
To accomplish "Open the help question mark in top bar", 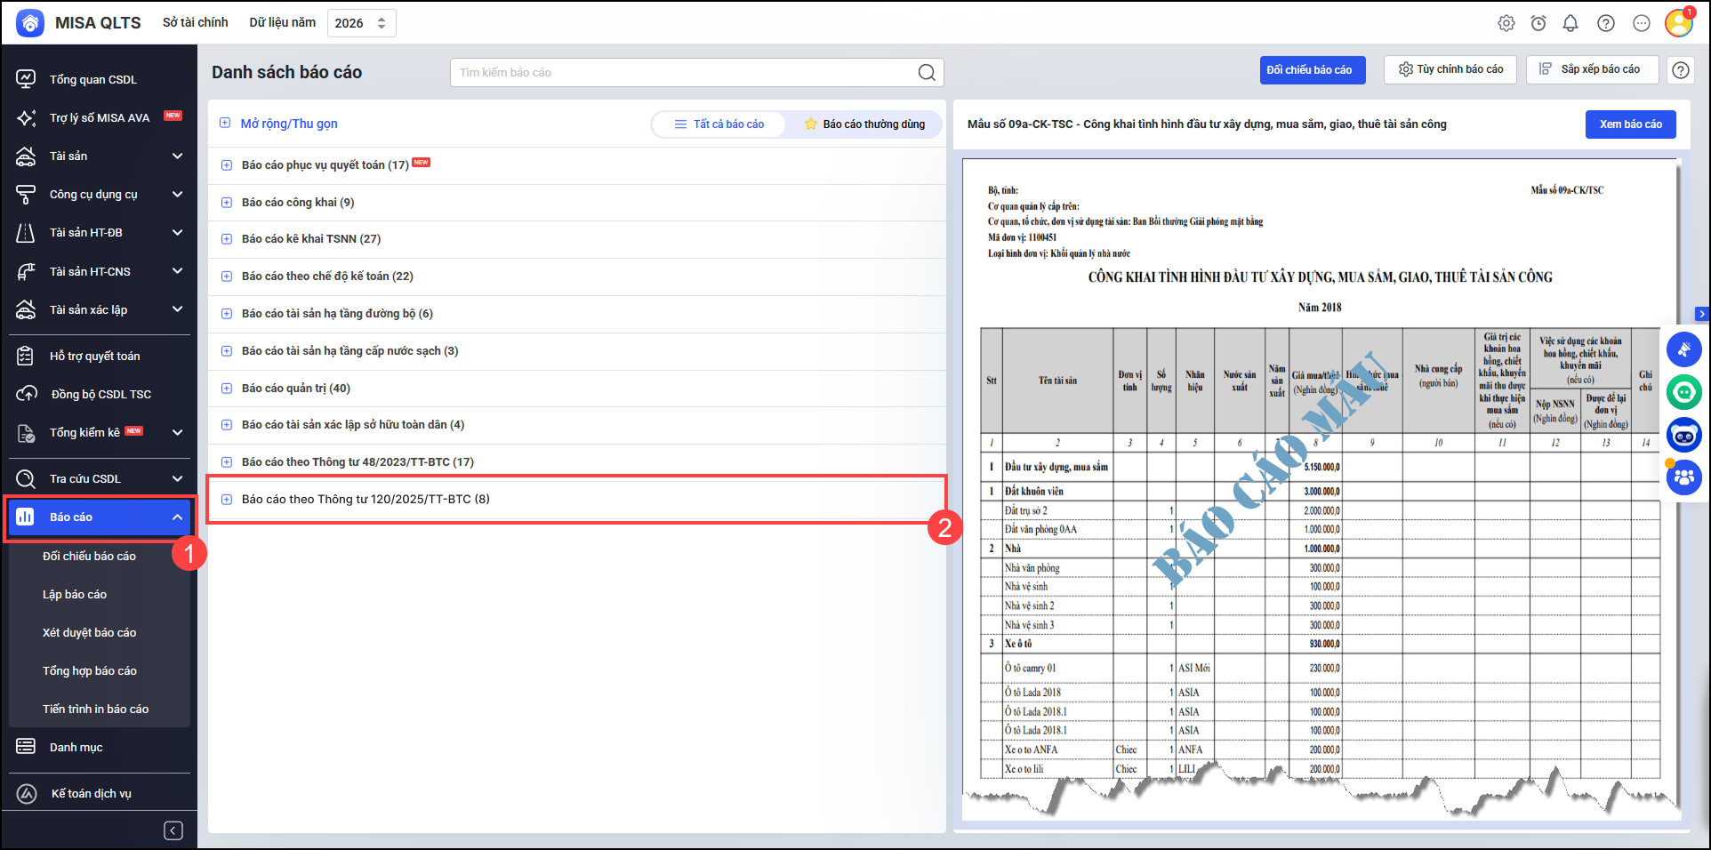I will point(1606,23).
